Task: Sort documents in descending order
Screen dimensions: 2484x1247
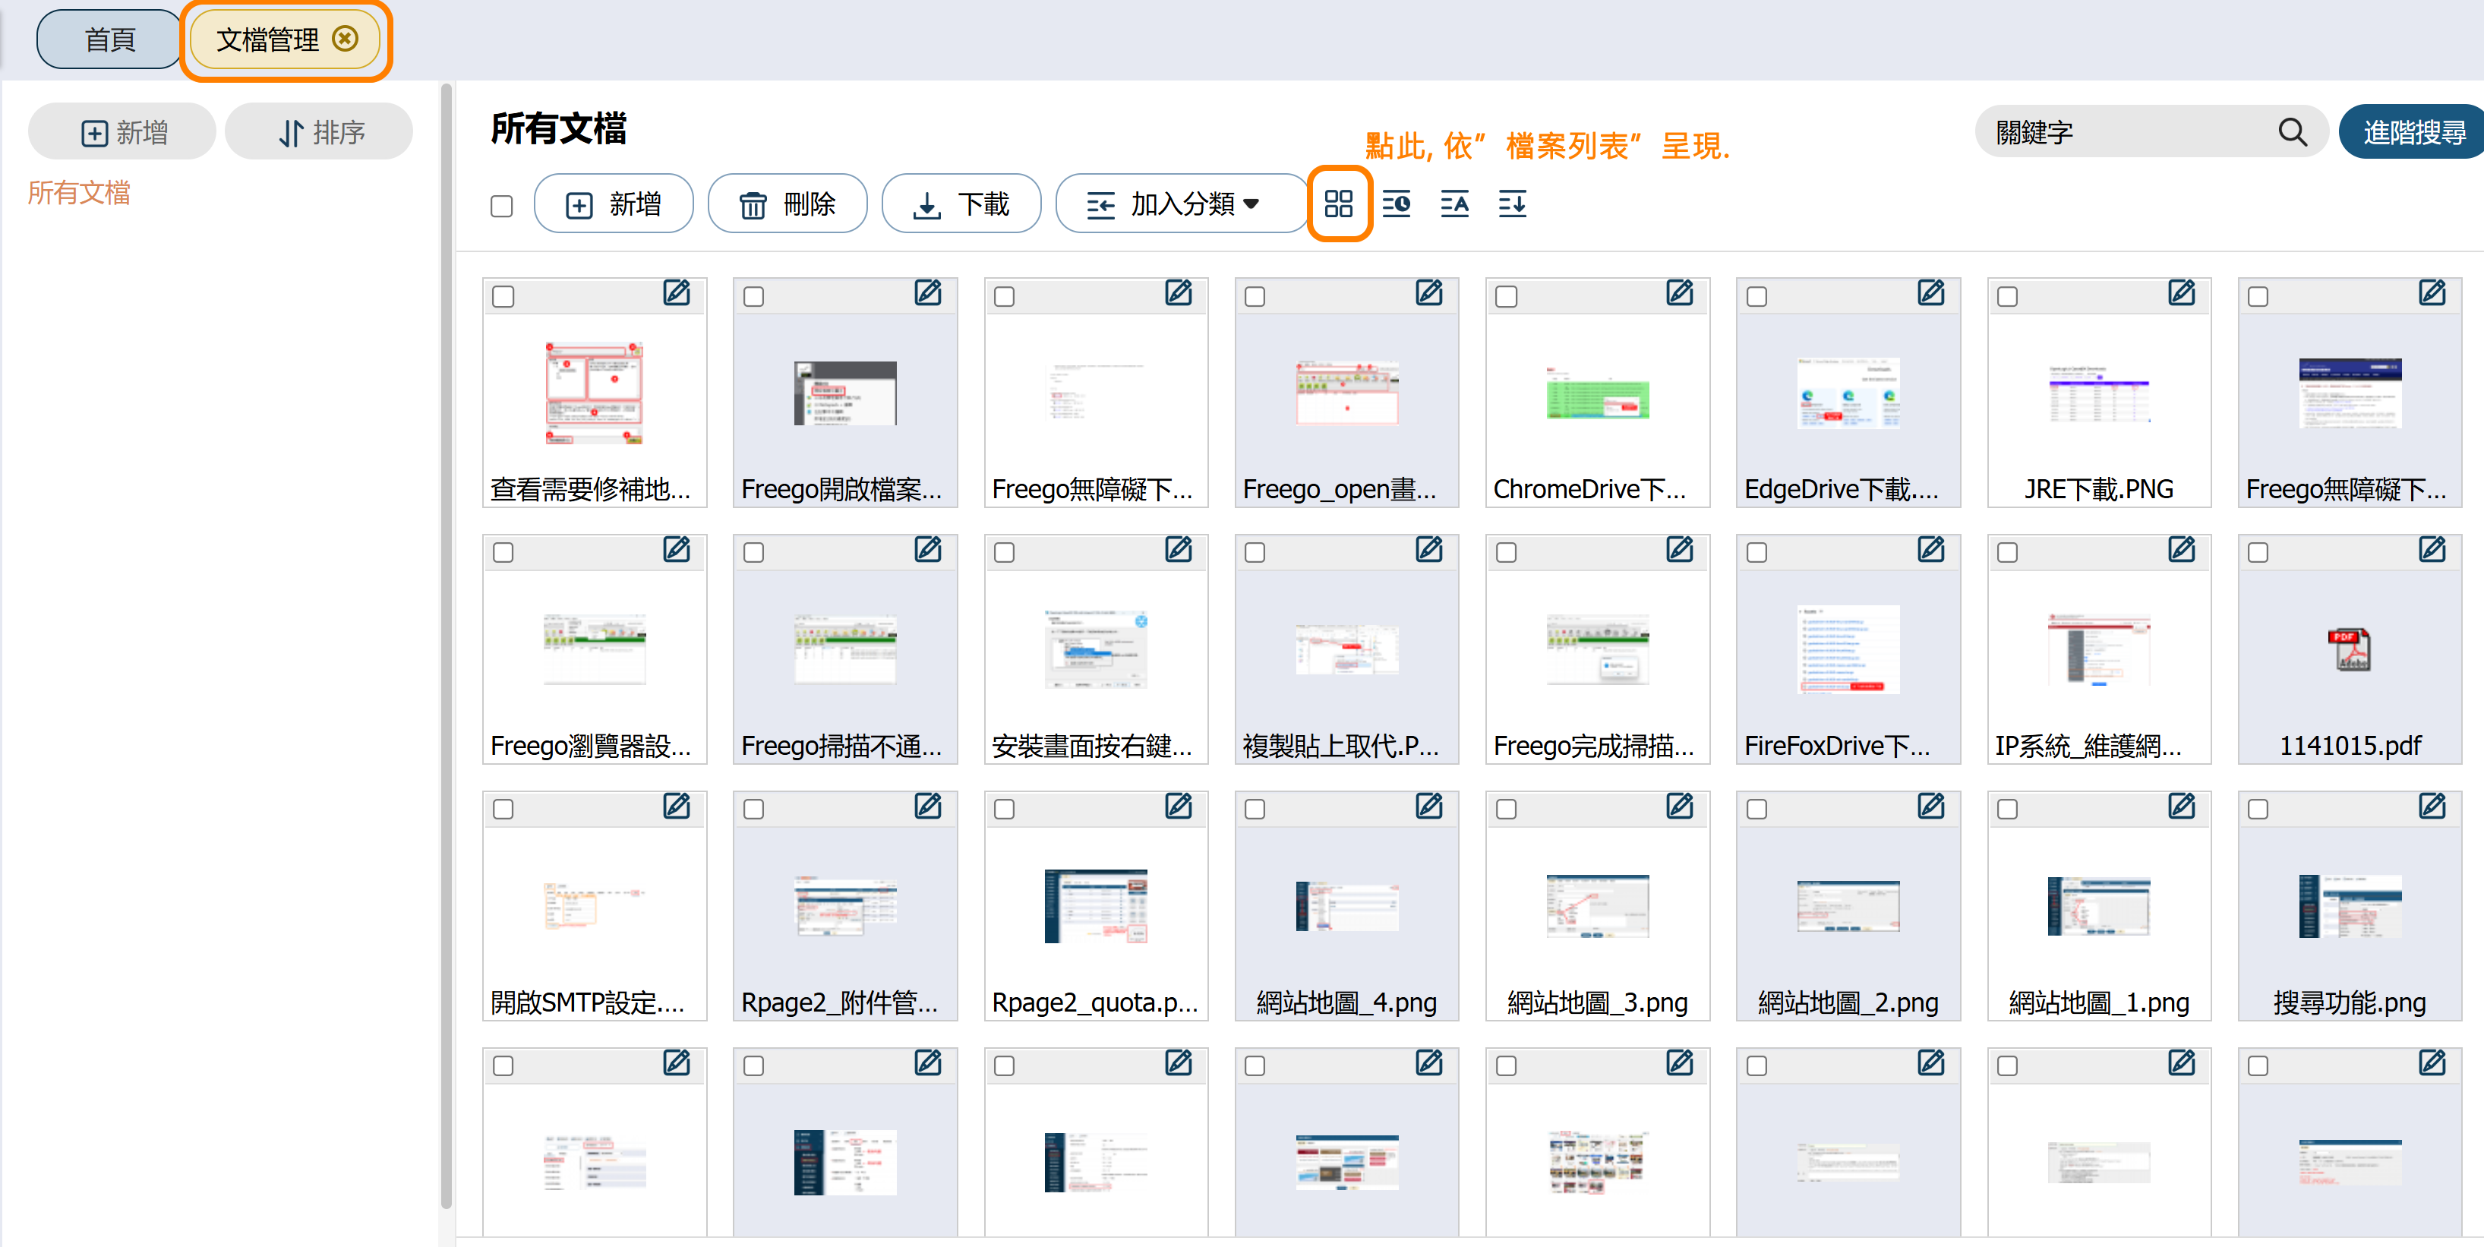Action: (x=1511, y=204)
